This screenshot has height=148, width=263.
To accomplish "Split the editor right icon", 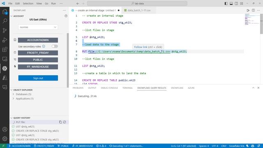I will tap(253, 10).
